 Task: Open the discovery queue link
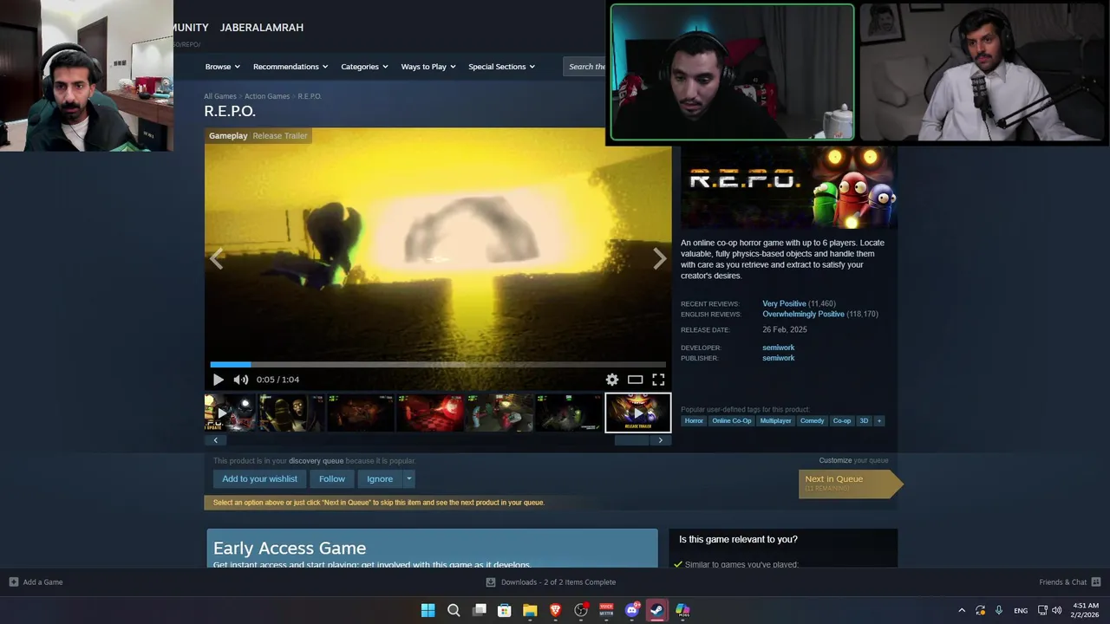click(316, 461)
